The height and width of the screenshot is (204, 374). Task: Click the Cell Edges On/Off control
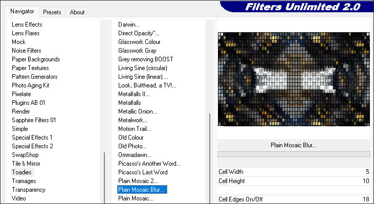click(x=294, y=199)
